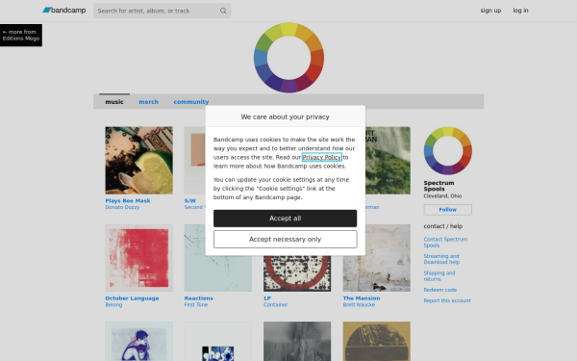Click the large Spectrum Spools color wheel banner
The width and height of the screenshot is (577, 361).
point(288,58)
